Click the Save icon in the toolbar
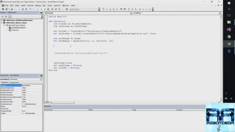 [x=12, y=9]
